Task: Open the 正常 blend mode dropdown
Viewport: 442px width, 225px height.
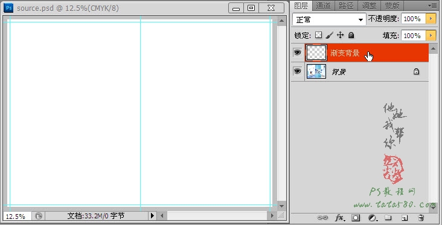Action: click(329, 19)
